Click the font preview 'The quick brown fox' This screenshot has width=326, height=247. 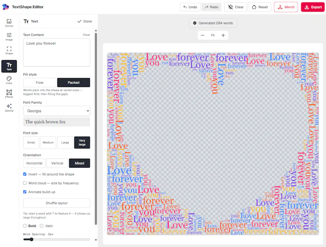tap(57, 122)
